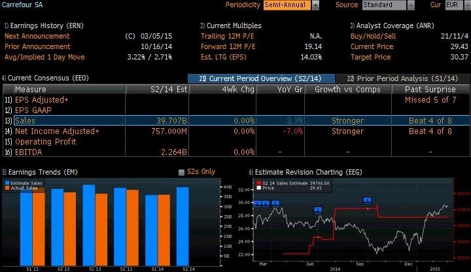Click the S2 13 actual sales orange bar
This screenshot has width=471, height=272.
[x=132, y=228]
